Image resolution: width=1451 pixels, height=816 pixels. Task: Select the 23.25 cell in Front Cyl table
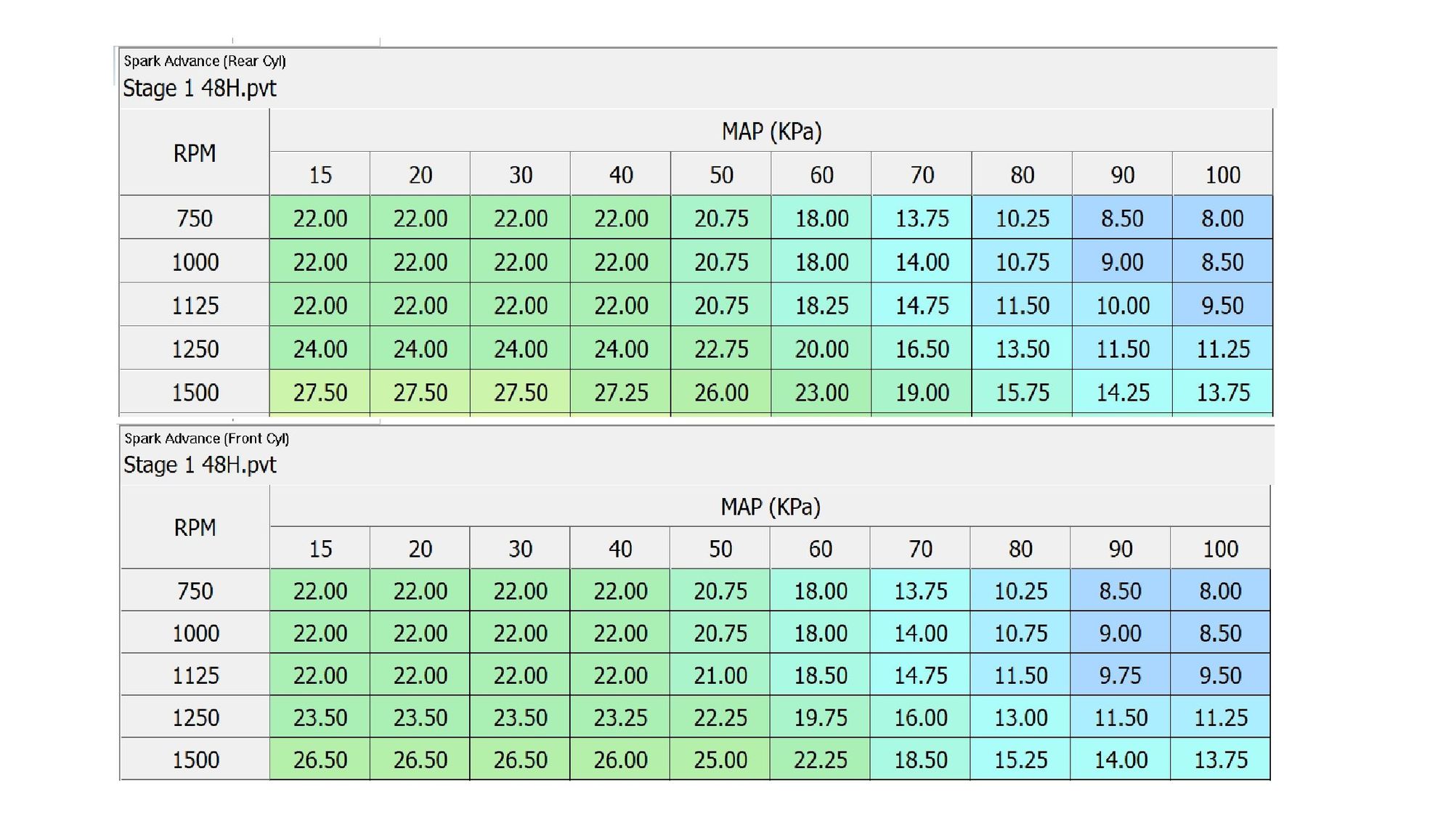[x=620, y=717]
